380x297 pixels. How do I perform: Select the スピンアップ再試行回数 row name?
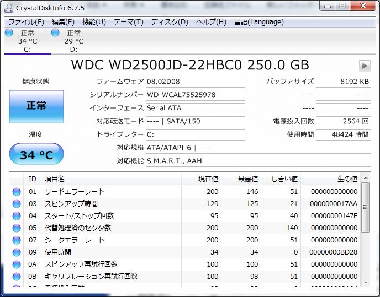coord(81,264)
